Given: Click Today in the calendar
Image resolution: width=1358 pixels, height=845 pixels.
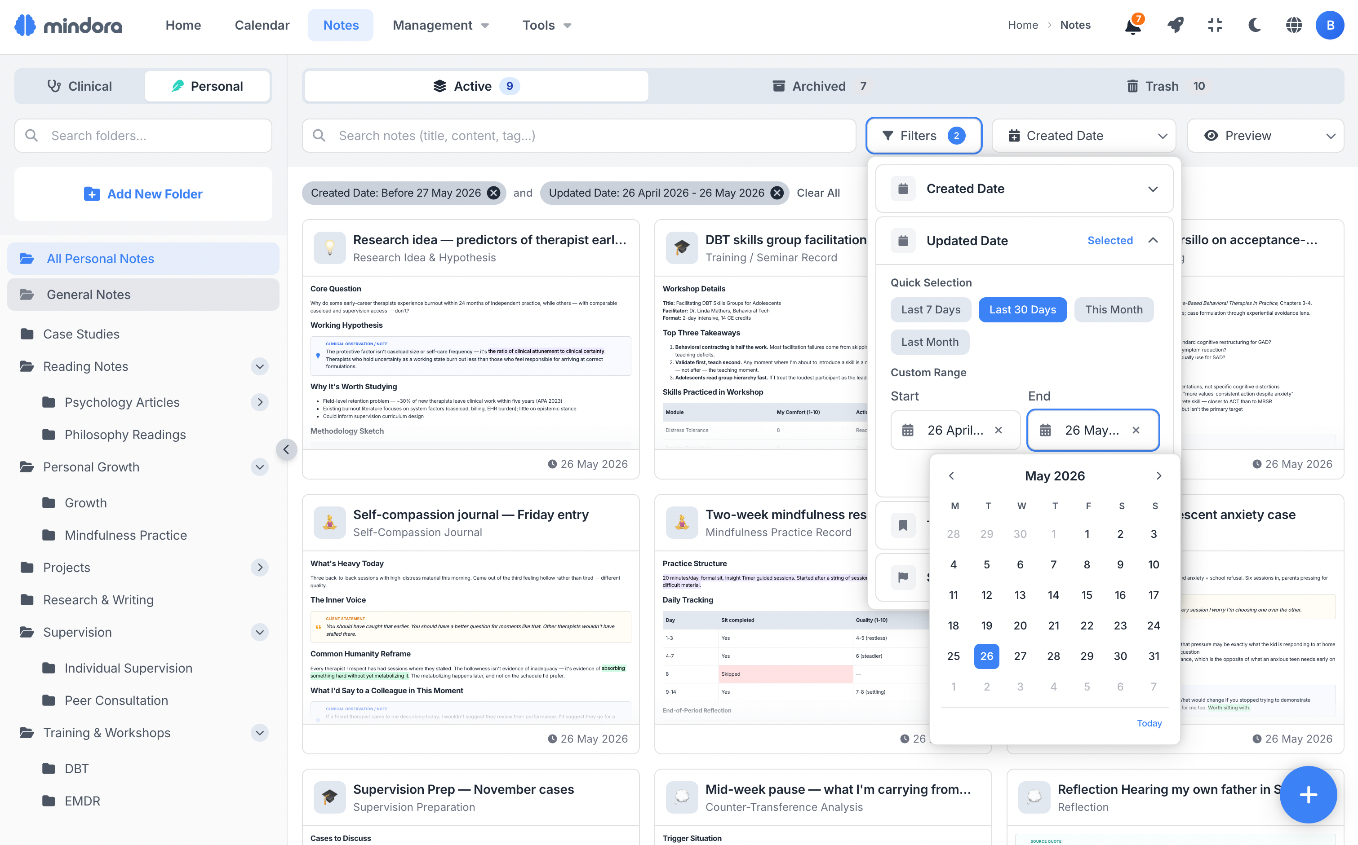Looking at the screenshot, I should [x=1149, y=723].
